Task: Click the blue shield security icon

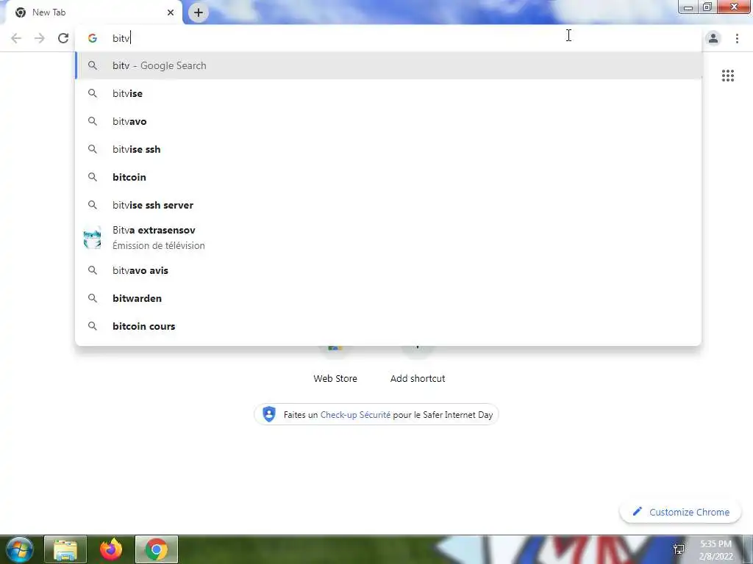Action: (269, 414)
